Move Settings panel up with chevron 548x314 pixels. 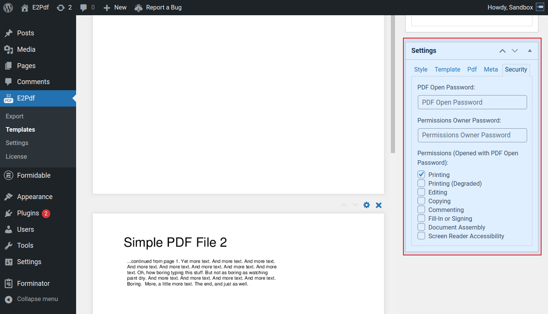coord(502,51)
